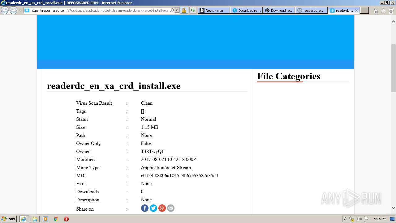Launch Chrome from the taskbar
Viewport: 396px width, 223px height.
56,219
